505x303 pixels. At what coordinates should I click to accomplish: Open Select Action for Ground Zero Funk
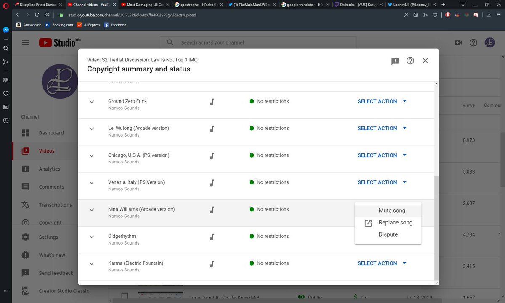[382, 101]
